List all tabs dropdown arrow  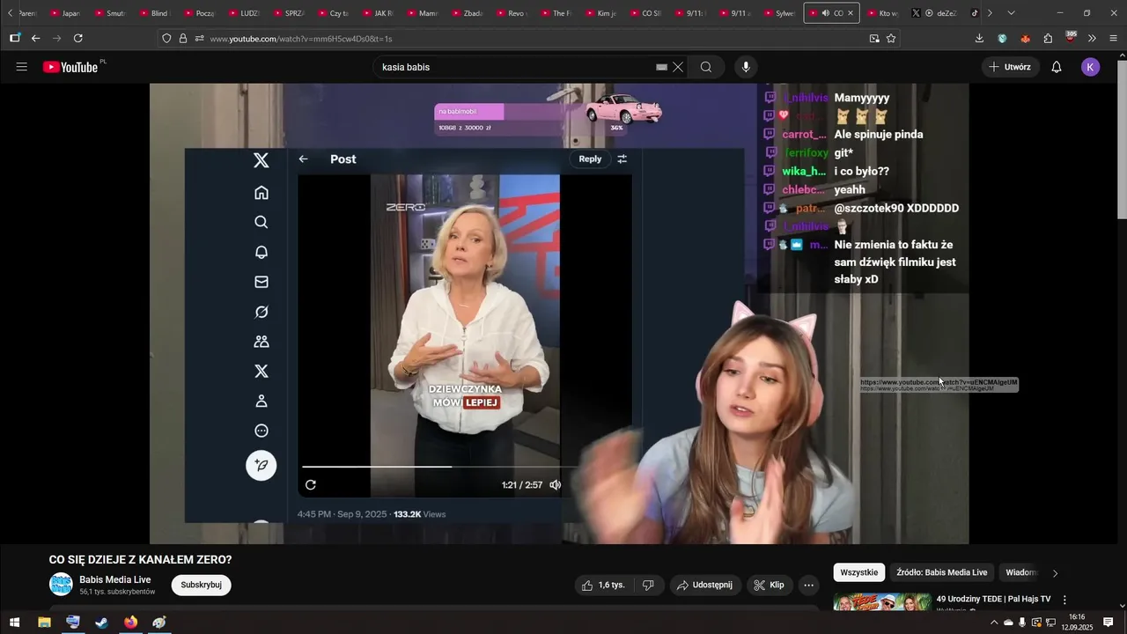1011,13
